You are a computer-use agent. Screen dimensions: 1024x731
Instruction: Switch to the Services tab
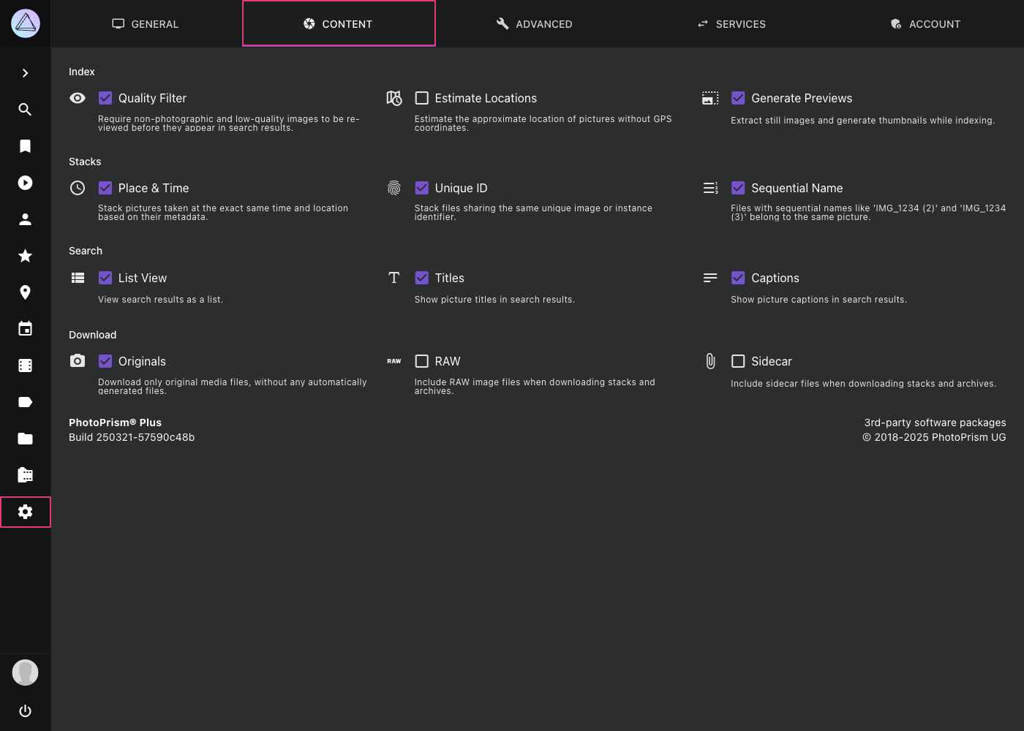pos(731,24)
